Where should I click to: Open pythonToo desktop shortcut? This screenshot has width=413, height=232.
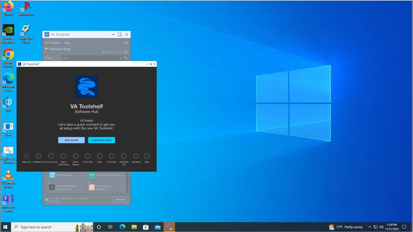coord(26,8)
